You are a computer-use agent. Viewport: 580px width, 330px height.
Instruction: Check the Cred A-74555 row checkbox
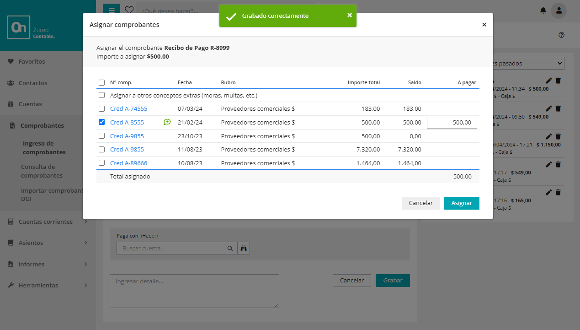[x=101, y=109]
